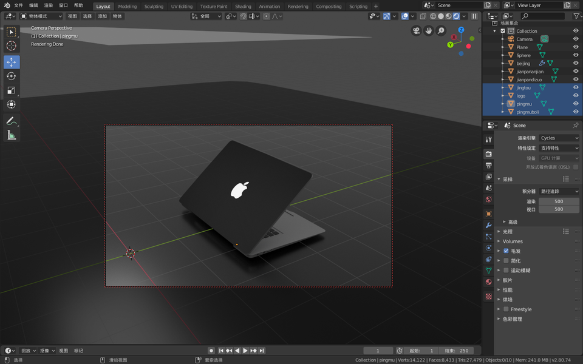Open the Particles properties tab
Image resolution: width=583 pixels, height=364 pixels.
point(488,237)
